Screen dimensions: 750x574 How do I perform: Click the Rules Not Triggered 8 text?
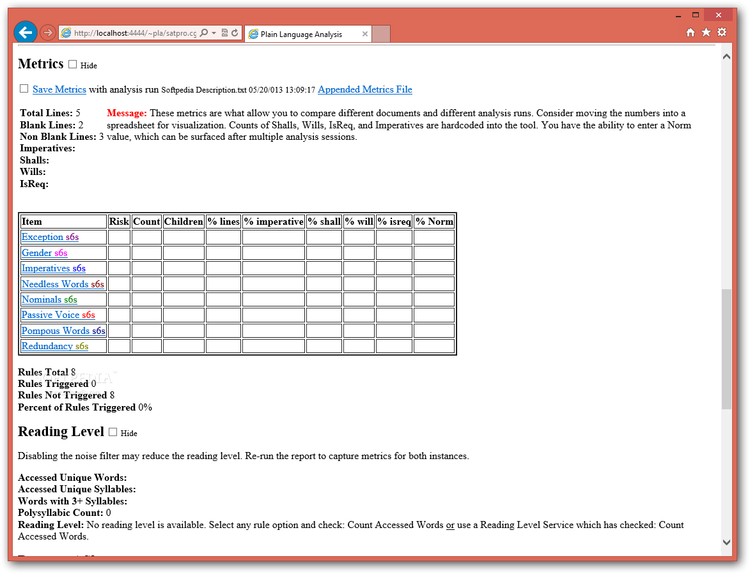[x=66, y=395]
